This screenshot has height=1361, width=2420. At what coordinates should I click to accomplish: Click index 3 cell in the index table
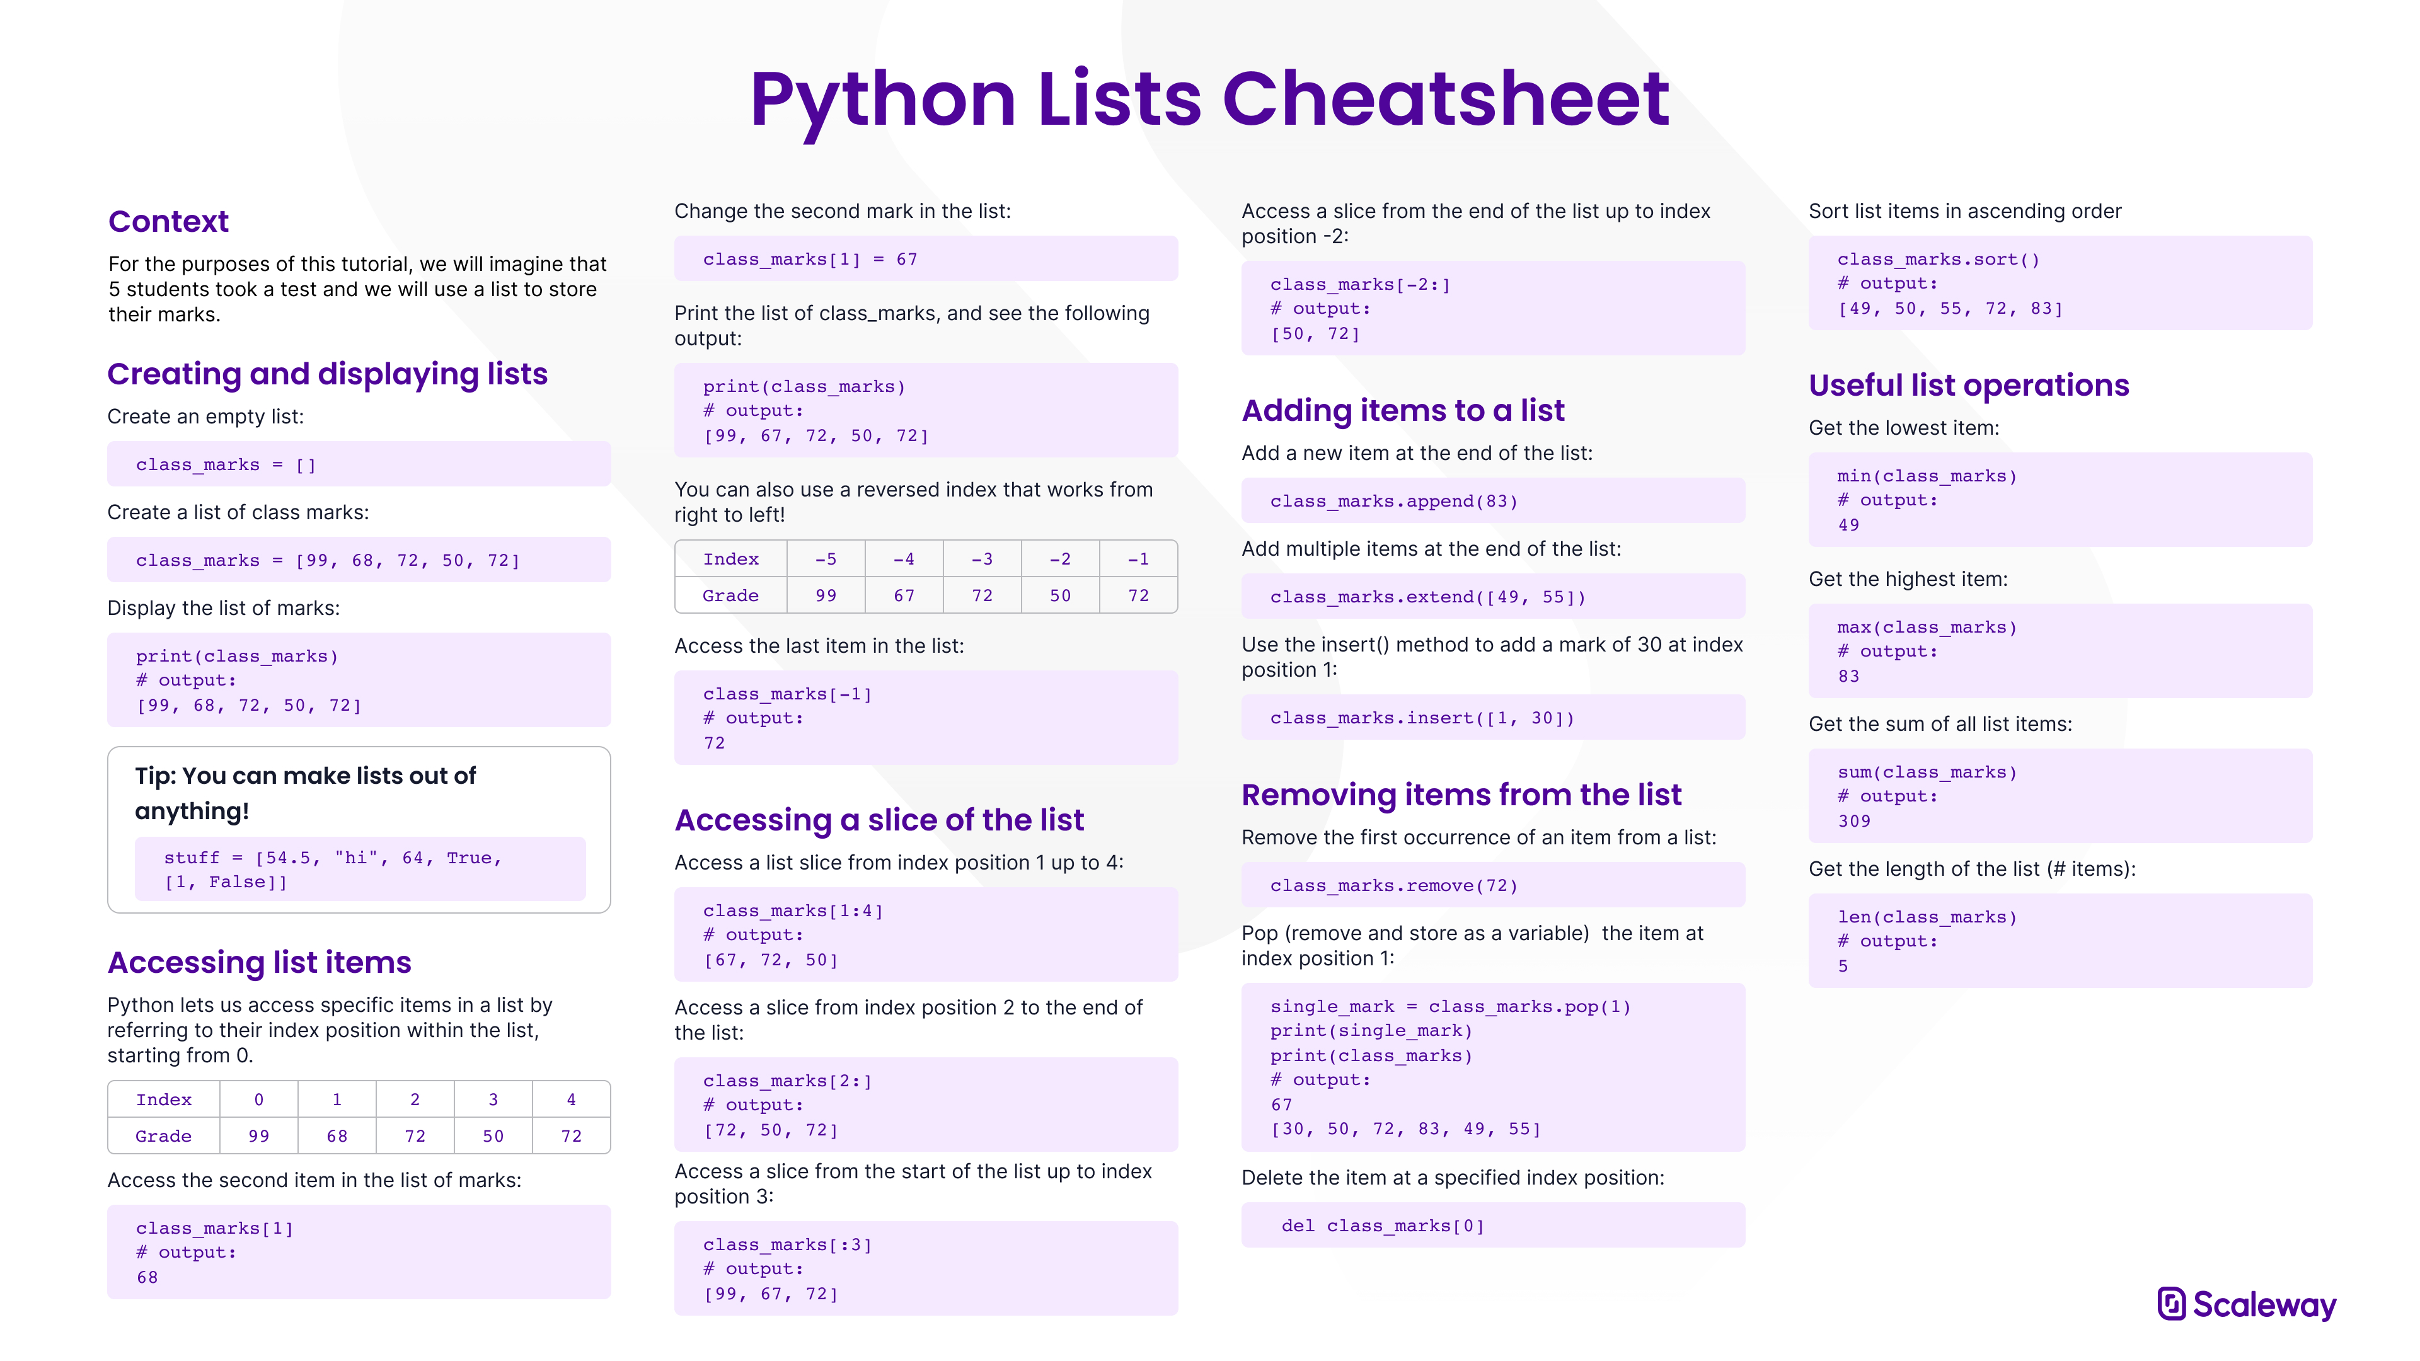pos(493,1099)
